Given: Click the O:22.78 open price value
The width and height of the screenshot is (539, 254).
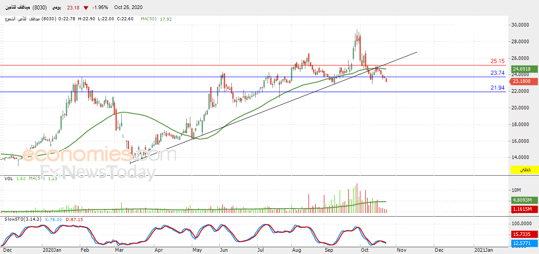Looking at the screenshot, I should pyautogui.click(x=67, y=19).
